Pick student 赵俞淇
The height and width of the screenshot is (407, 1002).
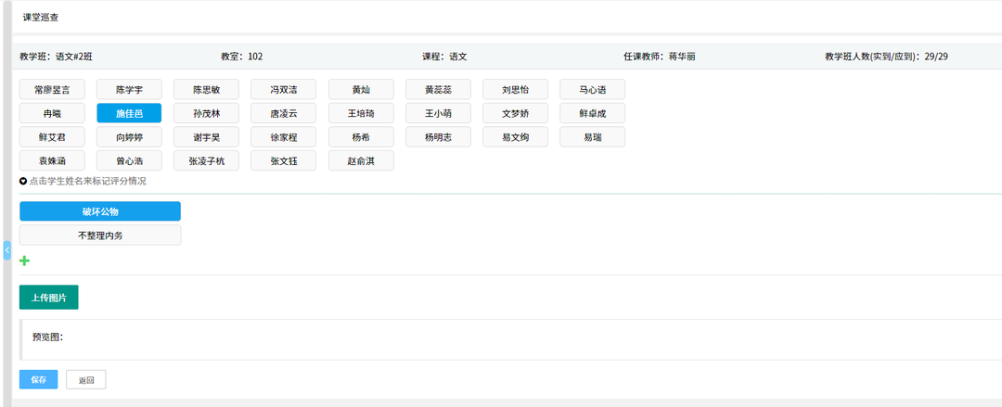tap(361, 160)
